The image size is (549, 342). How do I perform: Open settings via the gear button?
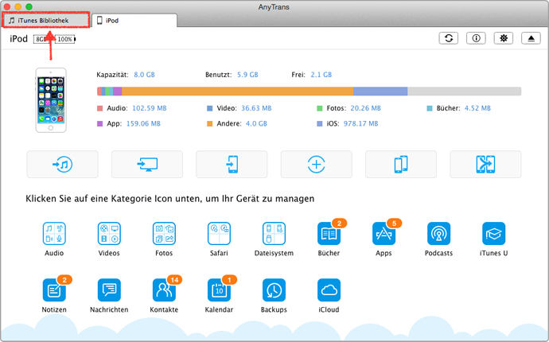[x=504, y=38]
